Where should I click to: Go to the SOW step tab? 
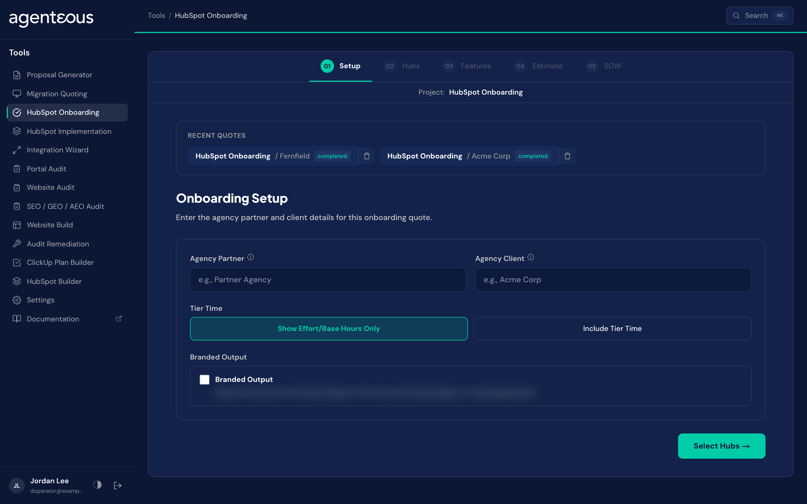(603, 66)
